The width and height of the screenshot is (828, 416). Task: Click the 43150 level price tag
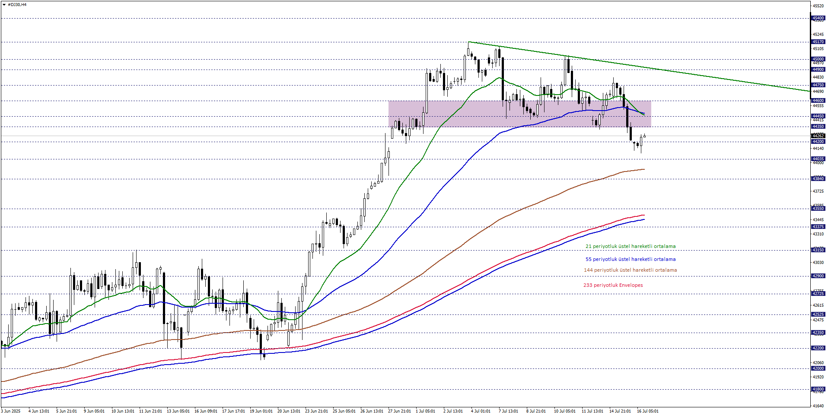(x=818, y=250)
